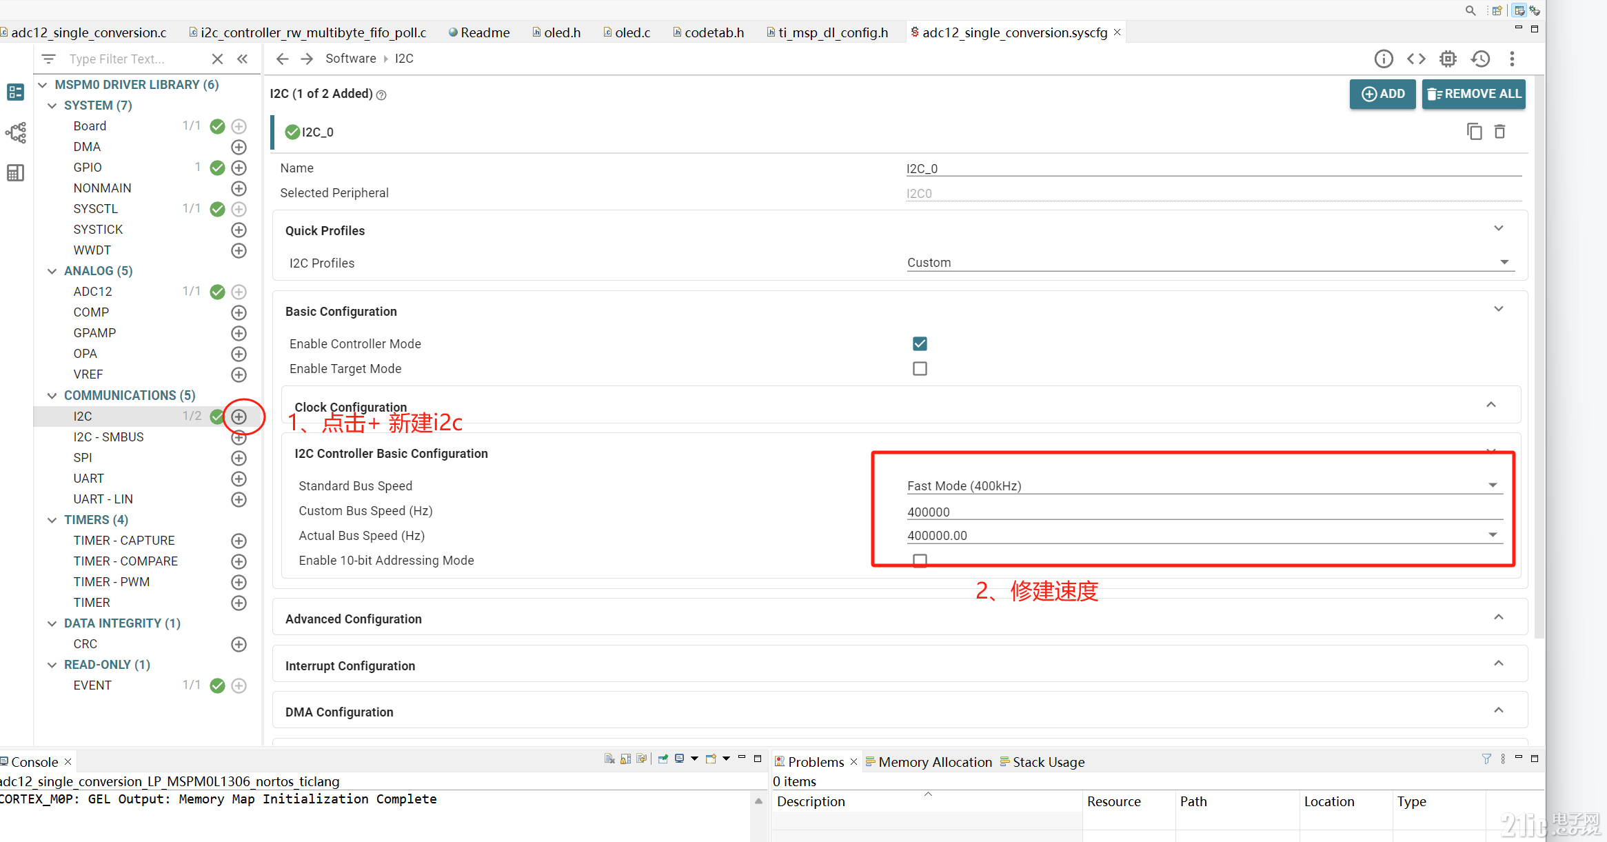
Task: Open I2C help question mark icon
Action: click(x=381, y=95)
